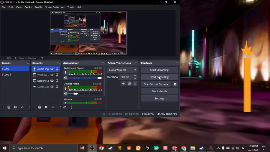
Task: Move scene up with arrow icon
Action: pos(22,107)
